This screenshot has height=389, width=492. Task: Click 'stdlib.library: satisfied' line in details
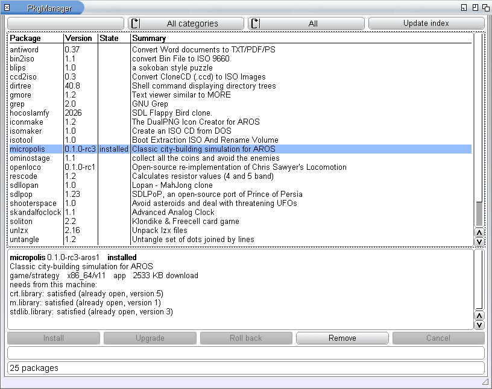[x=91, y=312]
